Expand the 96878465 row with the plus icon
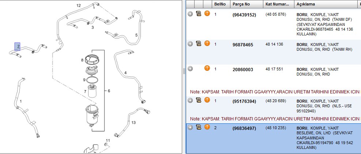 (190, 44)
